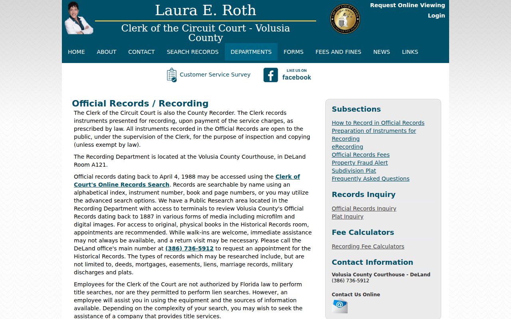
Task: Click the Contact Us Online email icon
Action: click(x=340, y=306)
